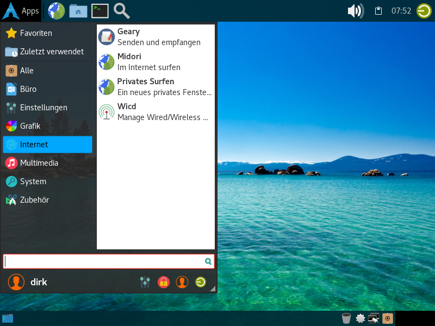Open the magnifier search icon in panel

[x=121, y=10]
